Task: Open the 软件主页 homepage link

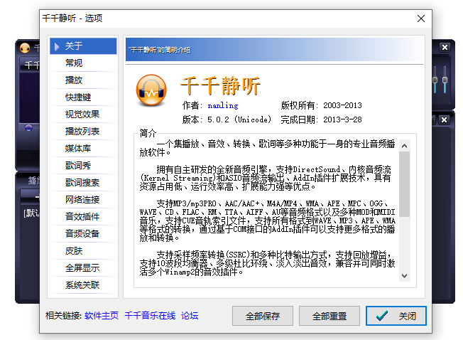Action: coord(102,316)
